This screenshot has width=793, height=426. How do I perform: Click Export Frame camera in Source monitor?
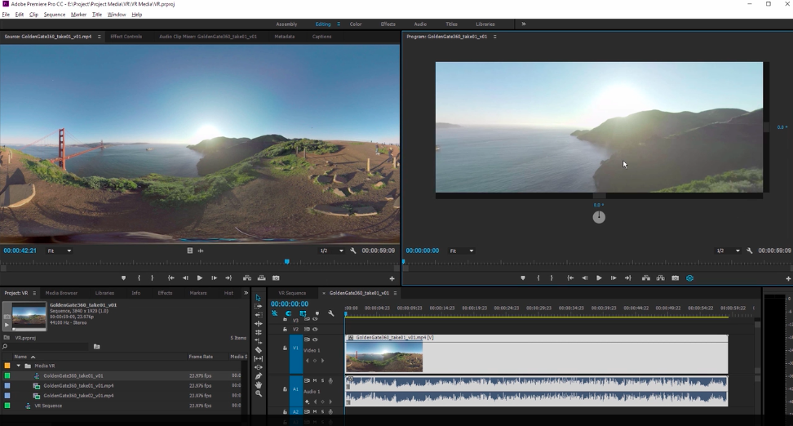pos(276,278)
